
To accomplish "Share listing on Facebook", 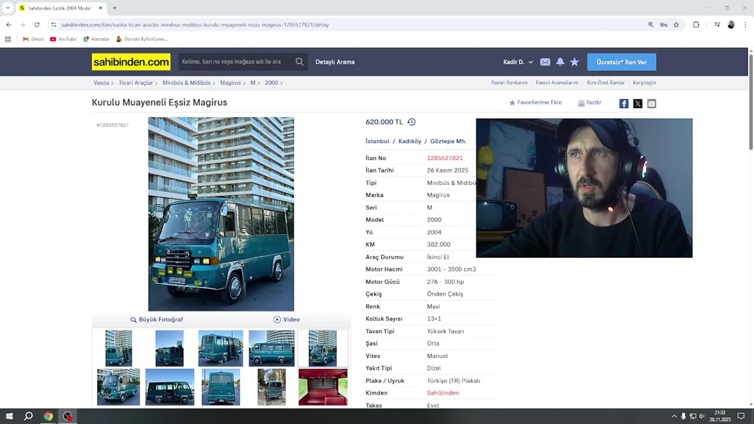I will pos(624,104).
